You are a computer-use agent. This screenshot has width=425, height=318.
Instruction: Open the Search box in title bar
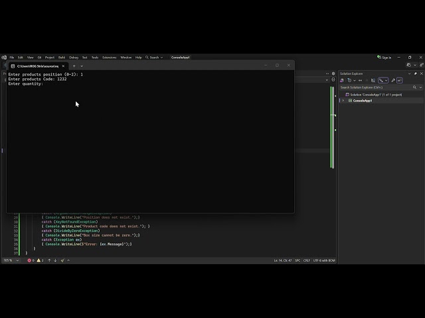[x=154, y=58]
